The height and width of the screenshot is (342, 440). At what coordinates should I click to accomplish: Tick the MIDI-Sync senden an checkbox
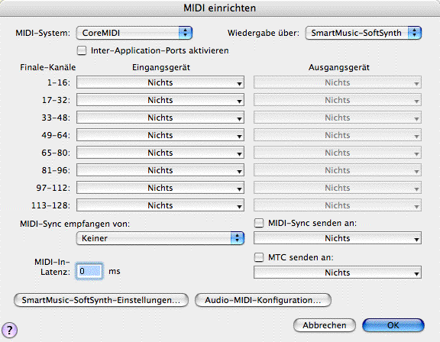point(259,223)
